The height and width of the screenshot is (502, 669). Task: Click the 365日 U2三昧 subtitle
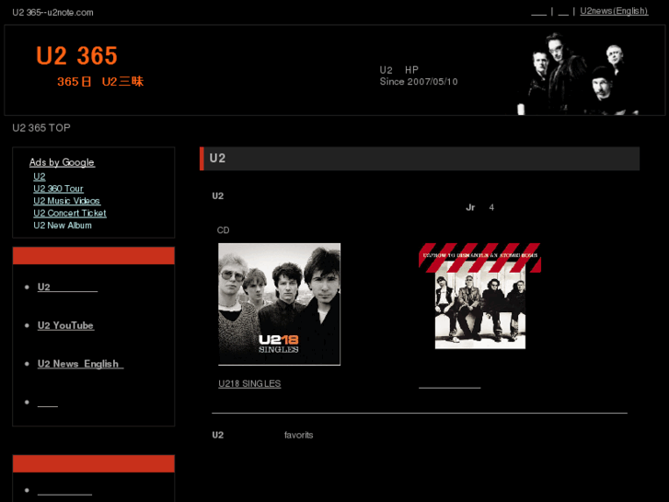pos(100,82)
